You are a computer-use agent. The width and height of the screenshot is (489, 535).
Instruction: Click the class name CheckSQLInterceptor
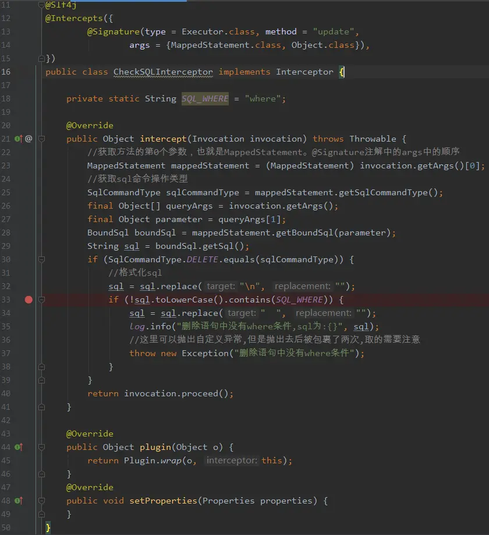pyautogui.click(x=163, y=72)
